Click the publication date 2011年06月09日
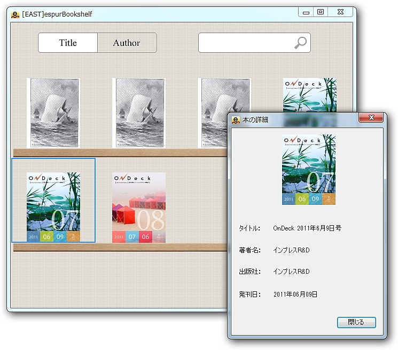Viewport: 398px width, 350px height. pyautogui.click(x=295, y=294)
